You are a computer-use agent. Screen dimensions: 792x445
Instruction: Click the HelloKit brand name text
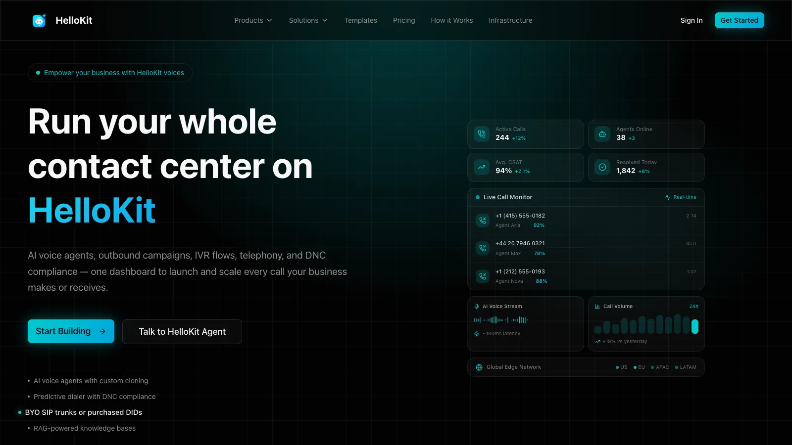pos(74,20)
